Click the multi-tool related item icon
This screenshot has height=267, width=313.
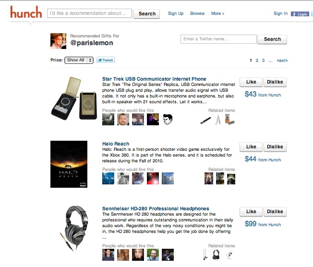pyautogui.click(x=218, y=120)
